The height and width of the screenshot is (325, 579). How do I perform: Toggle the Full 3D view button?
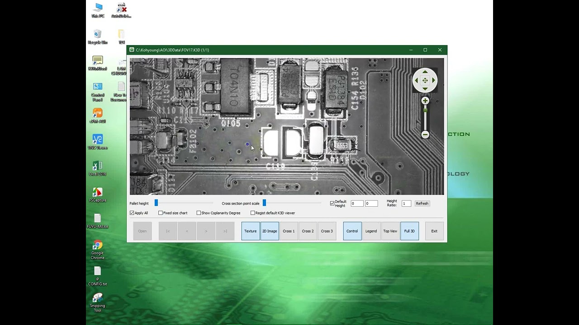click(x=409, y=231)
